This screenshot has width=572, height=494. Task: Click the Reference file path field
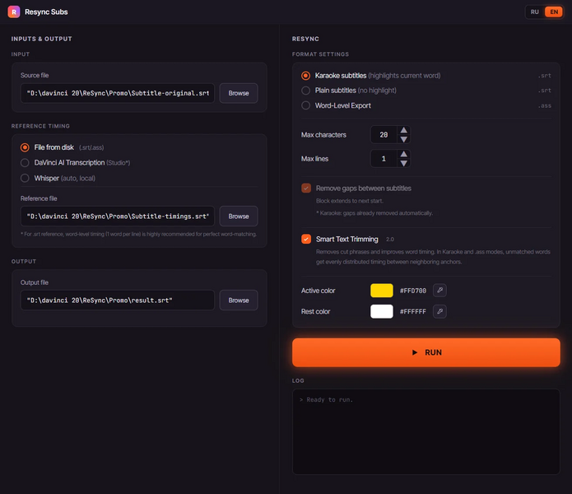(x=118, y=217)
